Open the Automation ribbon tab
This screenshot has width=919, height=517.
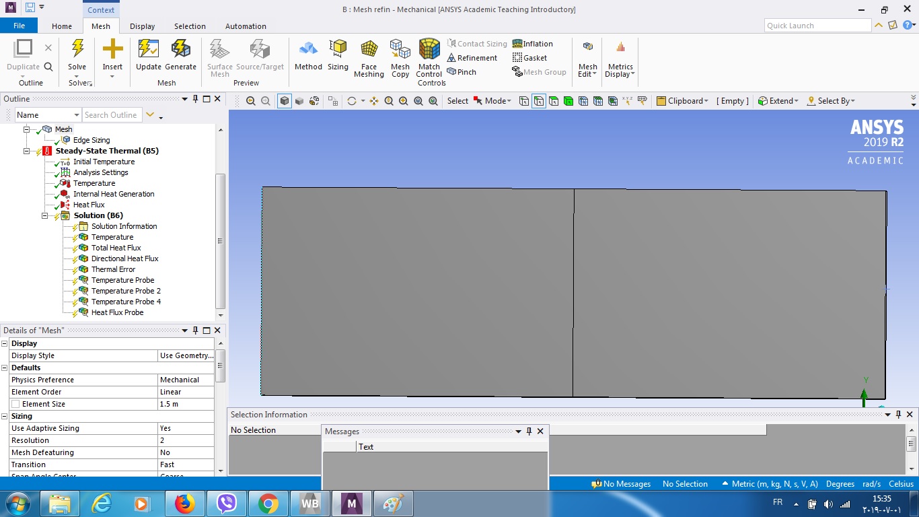[x=246, y=26]
